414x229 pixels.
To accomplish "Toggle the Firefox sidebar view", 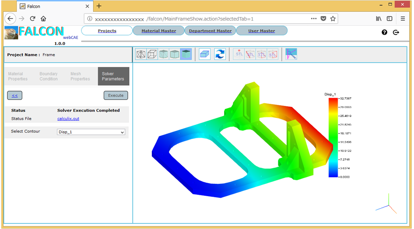I will point(389,19).
